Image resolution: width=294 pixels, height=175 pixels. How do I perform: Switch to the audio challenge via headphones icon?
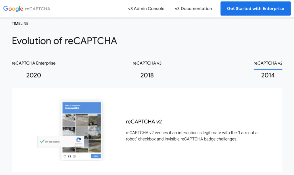coord(70,156)
